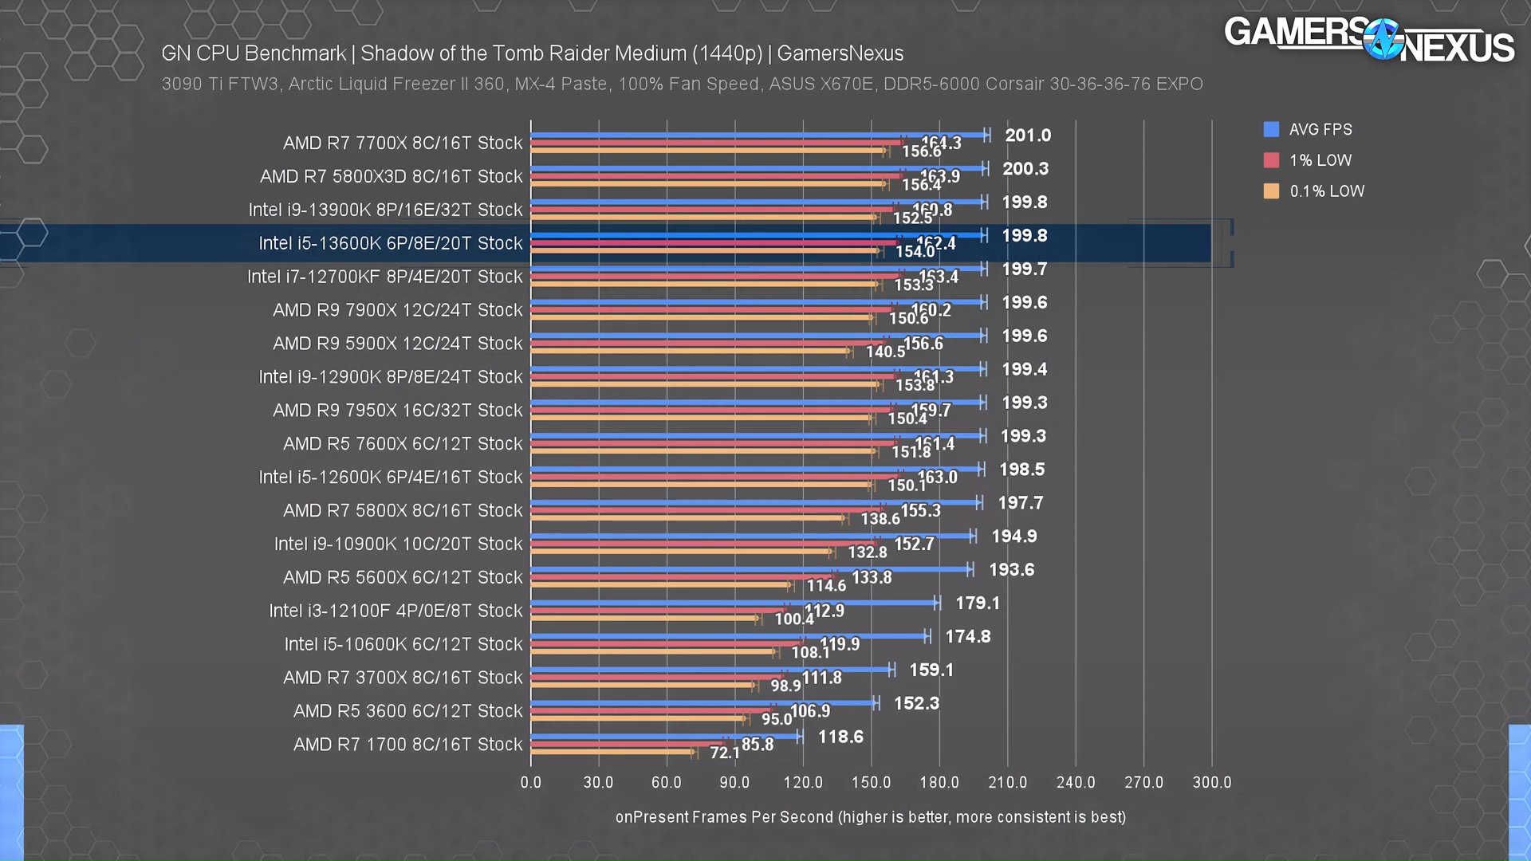Click the AMD R7 7700X 8C/16T label
Screen dimensions: 1531x861
coord(403,143)
